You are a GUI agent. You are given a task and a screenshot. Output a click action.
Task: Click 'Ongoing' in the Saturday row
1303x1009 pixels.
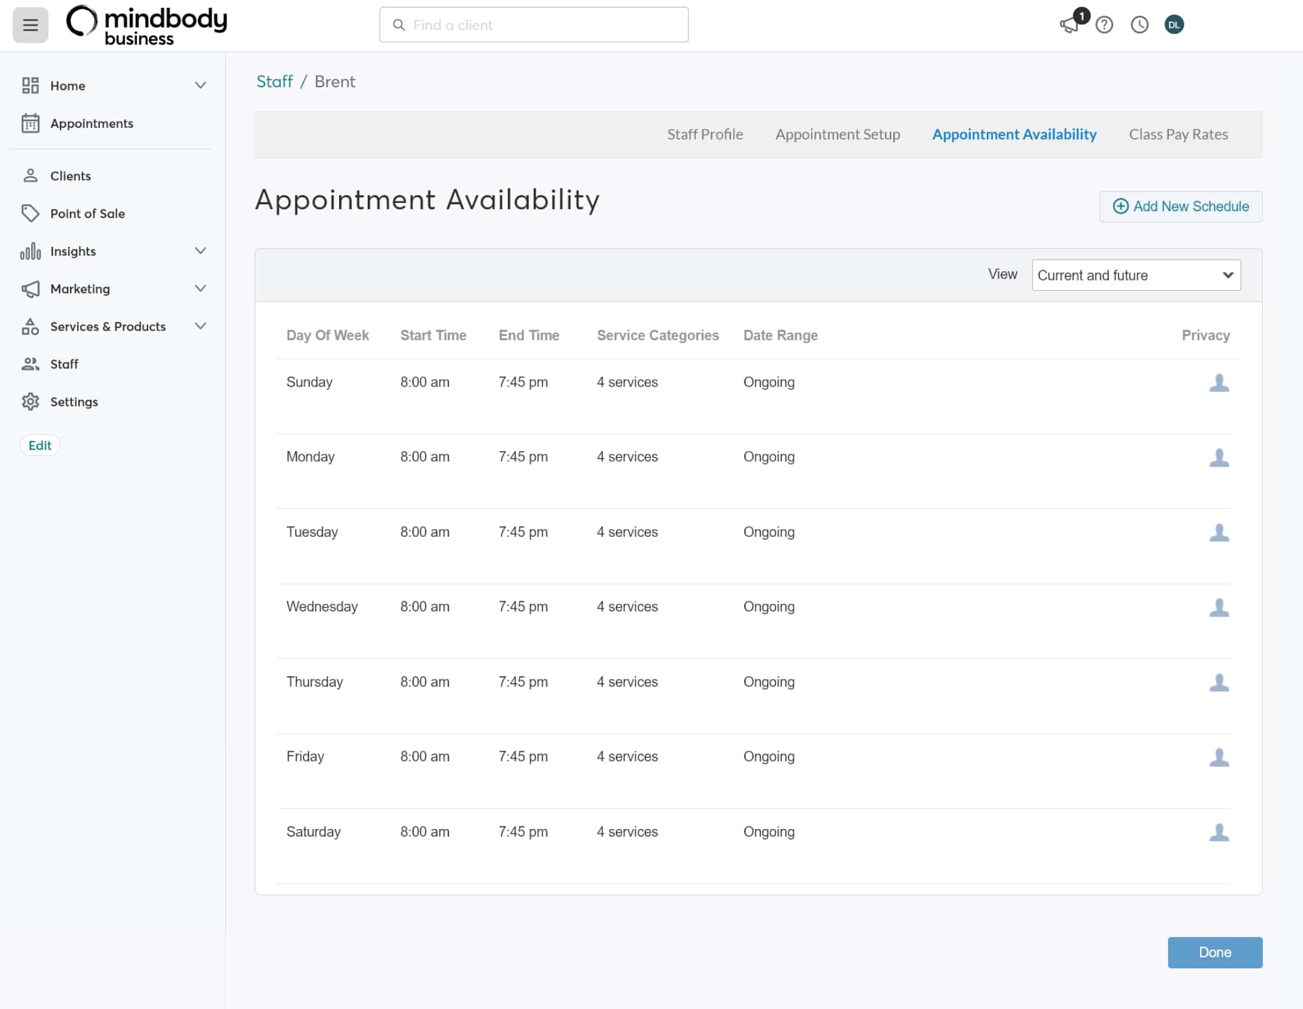pyautogui.click(x=769, y=832)
